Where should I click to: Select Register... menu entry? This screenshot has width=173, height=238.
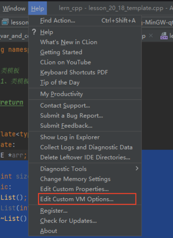point(85,211)
